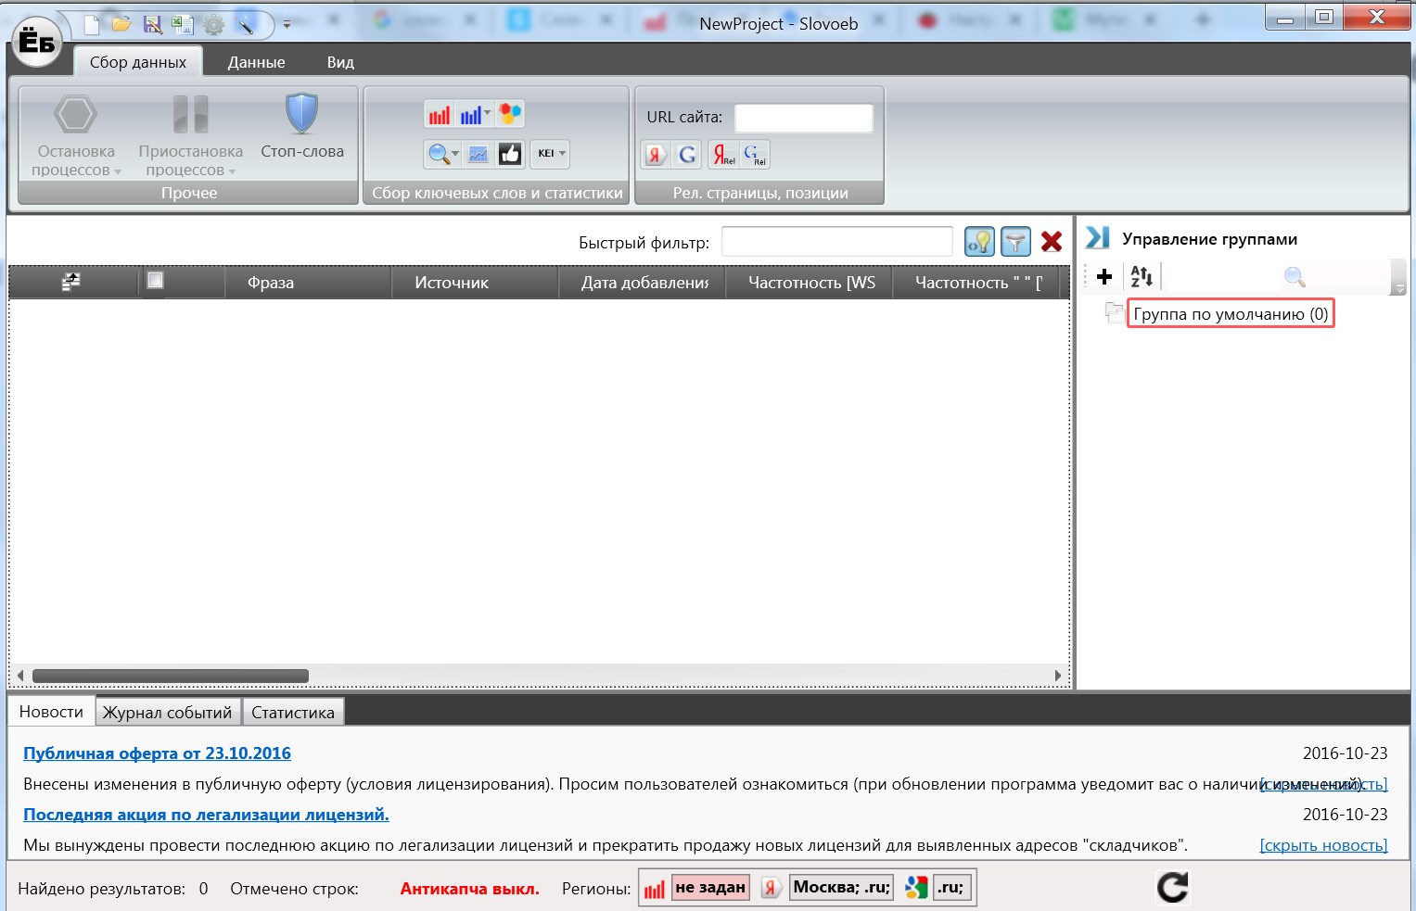Image resolution: width=1416 pixels, height=911 pixels.
Task: Expand the quick access toolbar customize arrow
Action: point(287,25)
